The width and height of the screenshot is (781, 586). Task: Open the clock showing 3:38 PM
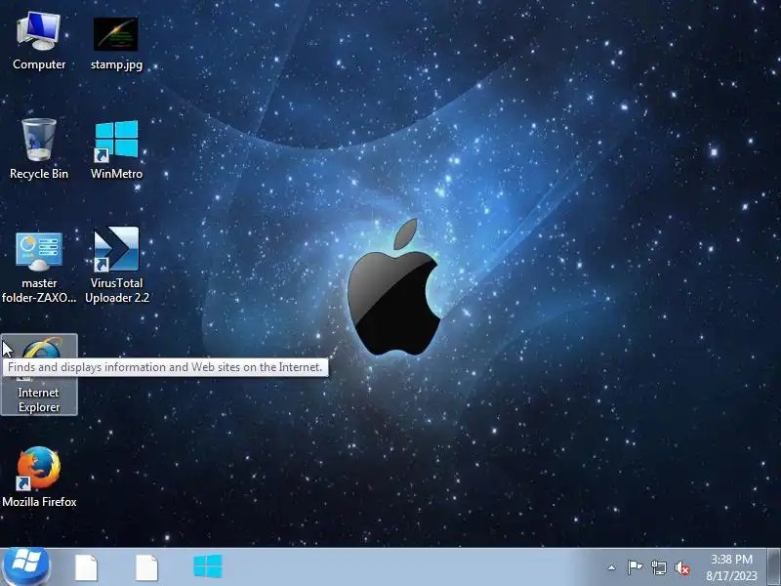(x=731, y=567)
